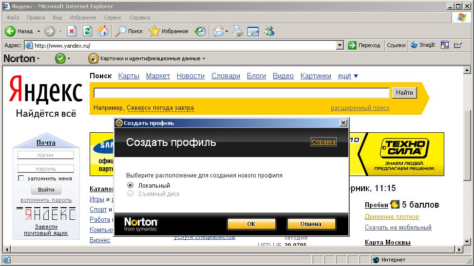This screenshot has height=266, width=474.
Task: Expand the ещё services dropdown
Action: click(356, 76)
